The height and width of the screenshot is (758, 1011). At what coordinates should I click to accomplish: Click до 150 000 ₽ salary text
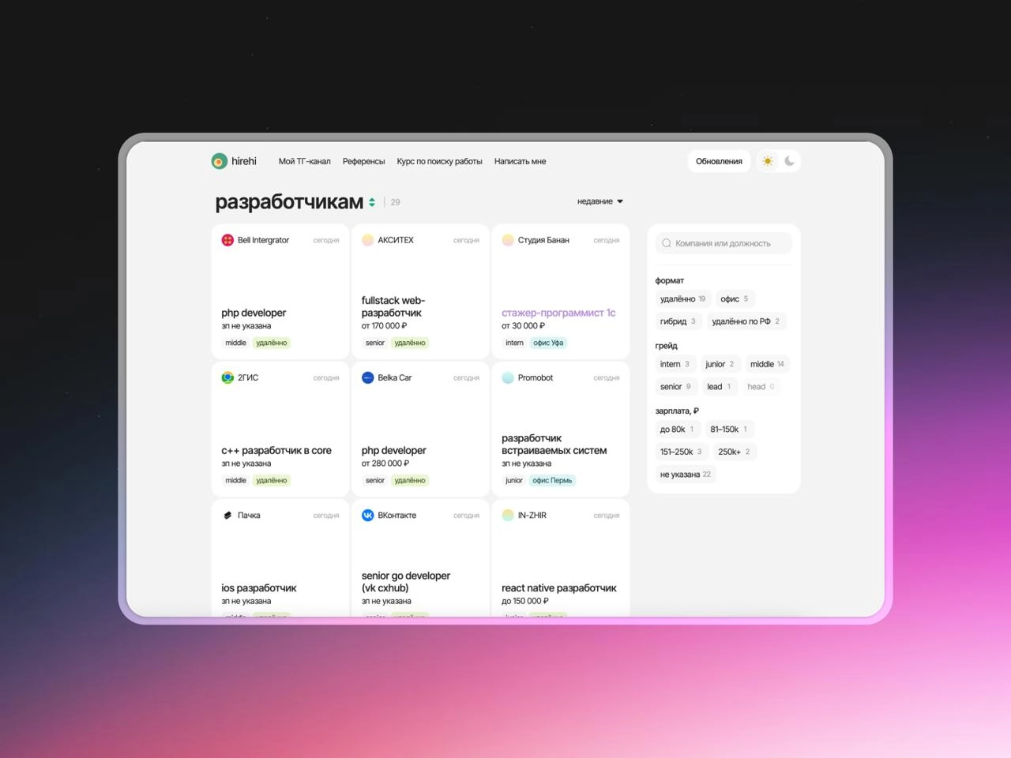(x=524, y=601)
